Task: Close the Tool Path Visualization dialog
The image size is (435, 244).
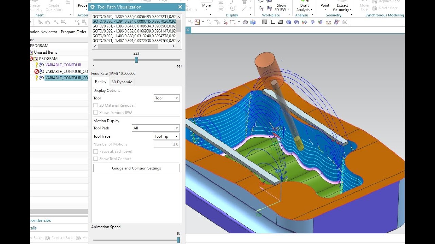Action: tap(180, 7)
